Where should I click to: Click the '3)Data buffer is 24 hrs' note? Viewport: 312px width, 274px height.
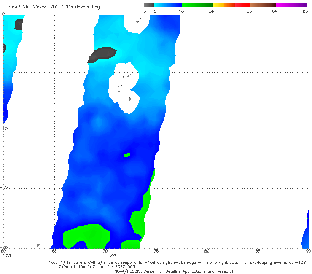pyautogui.click(x=97, y=267)
